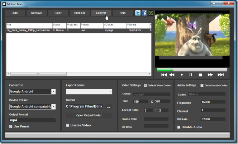This screenshot has height=144, width=238.
Task: Play the video preview
Action: [182, 75]
